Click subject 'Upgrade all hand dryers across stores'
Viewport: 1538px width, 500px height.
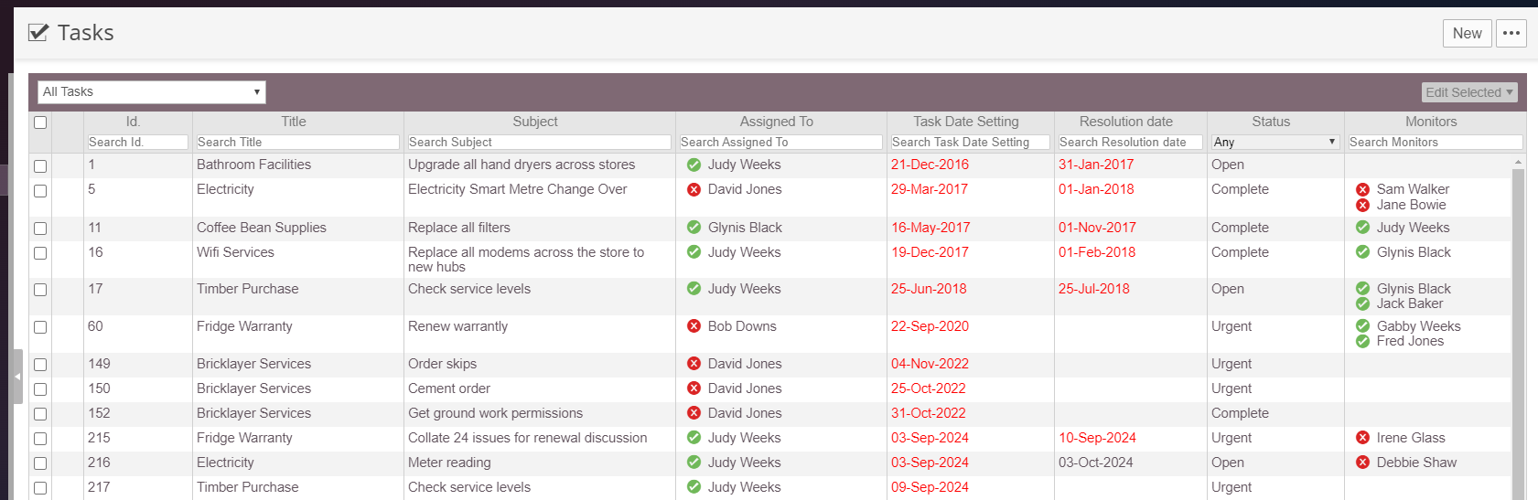point(522,165)
